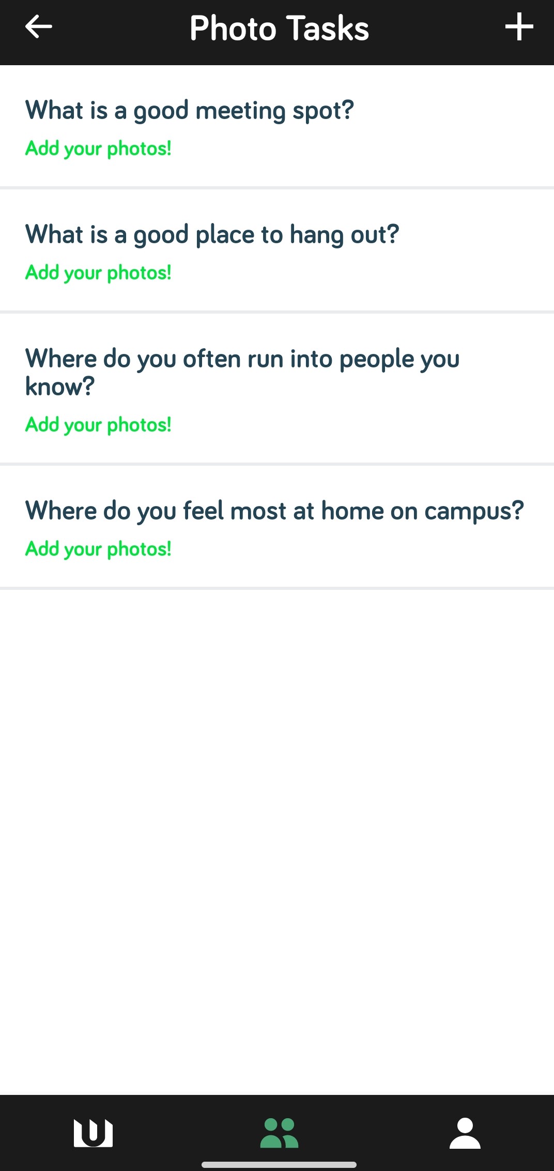Go back using the header arrow
Viewport: 554px width, 1171px height.
coord(39,27)
